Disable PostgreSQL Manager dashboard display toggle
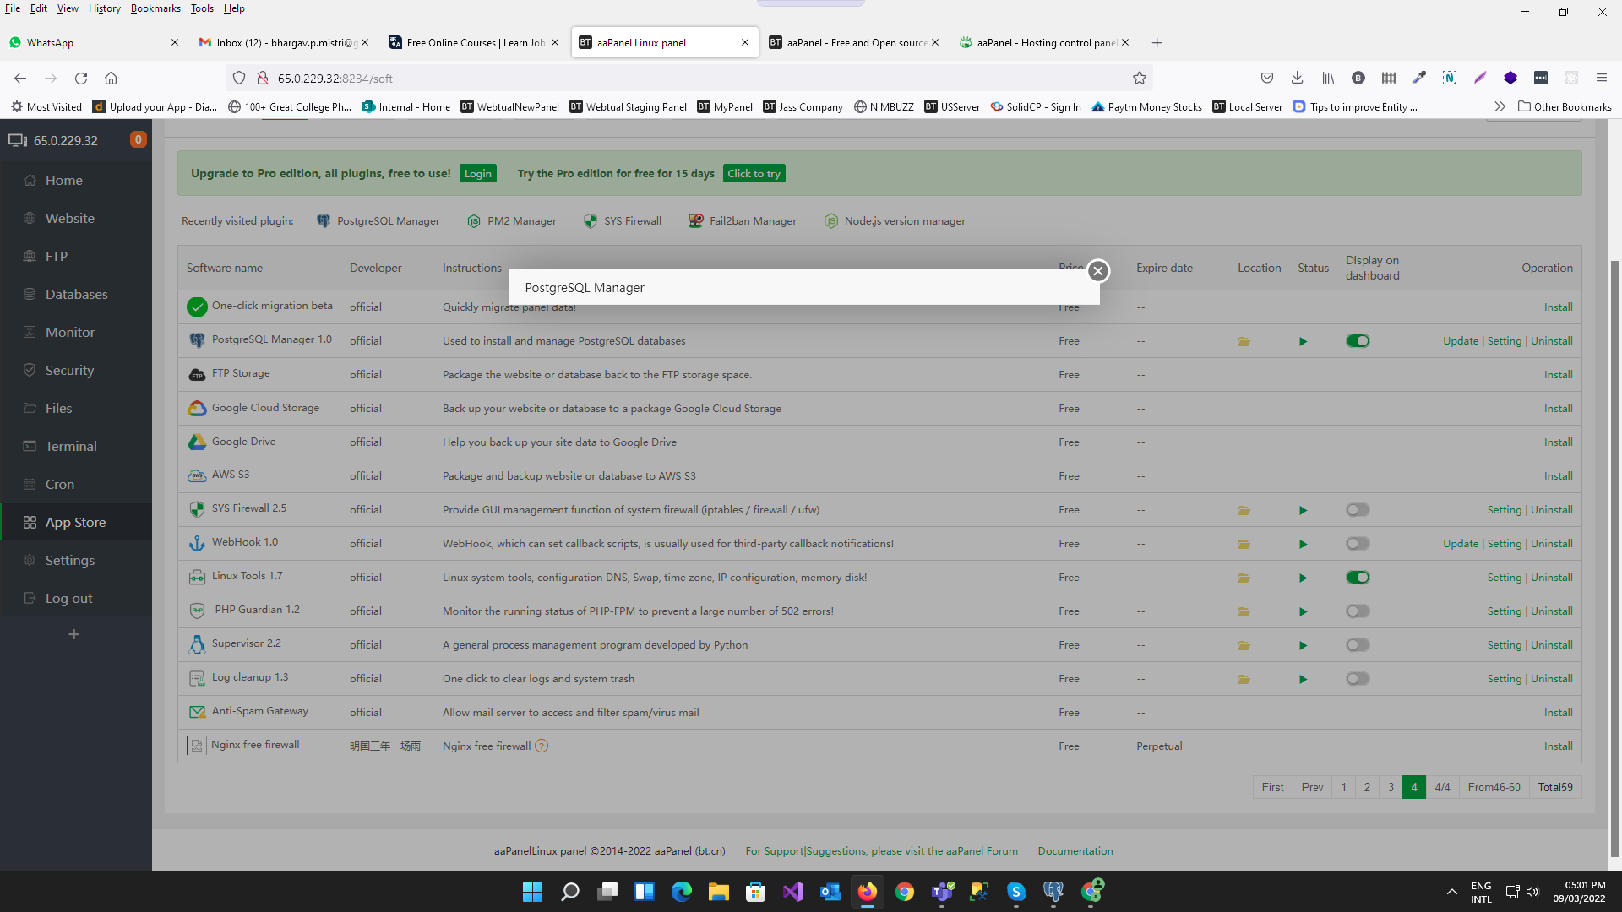 click(1358, 341)
